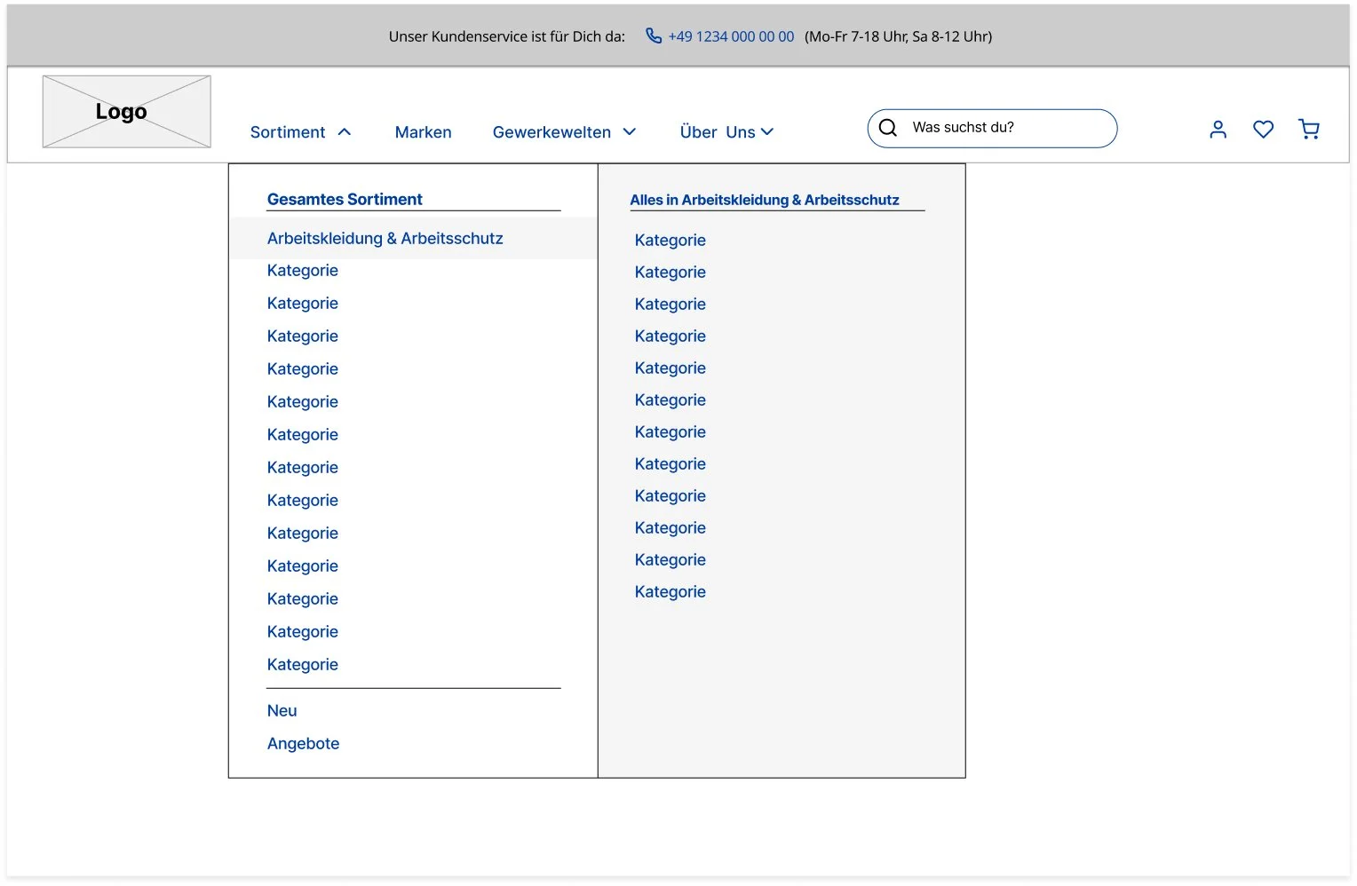1357x886 pixels.
Task: Open the Gewerkewelten dropdown
Action: click(565, 132)
